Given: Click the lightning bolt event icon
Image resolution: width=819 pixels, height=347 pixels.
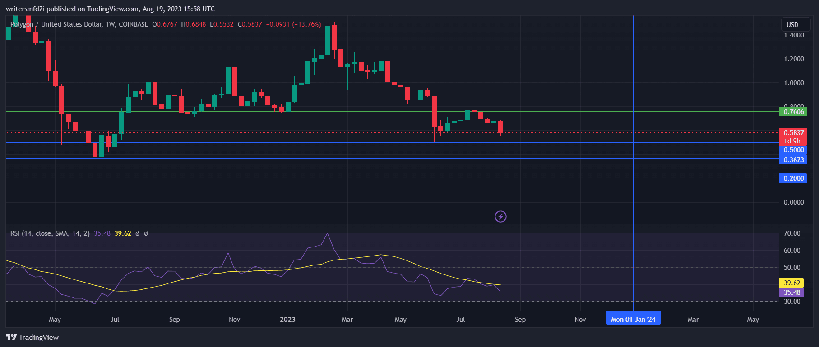Looking at the screenshot, I should [x=500, y=217].
